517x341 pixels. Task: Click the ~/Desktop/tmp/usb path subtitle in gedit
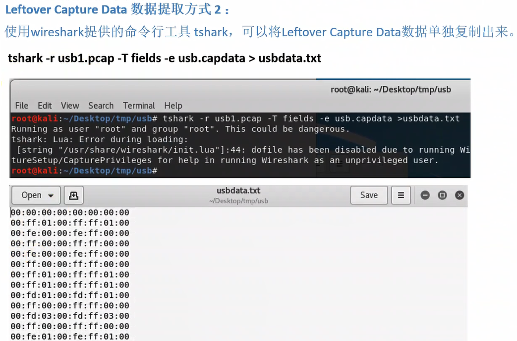click(x=238, y=201)
